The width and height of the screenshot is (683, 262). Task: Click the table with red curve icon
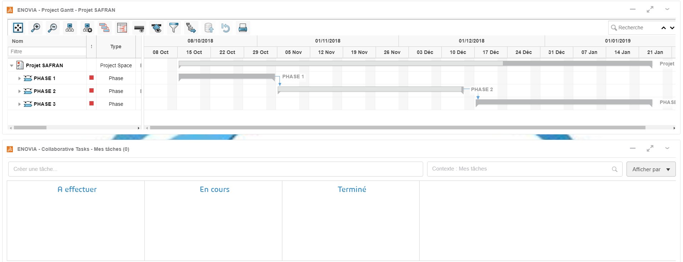122,28
